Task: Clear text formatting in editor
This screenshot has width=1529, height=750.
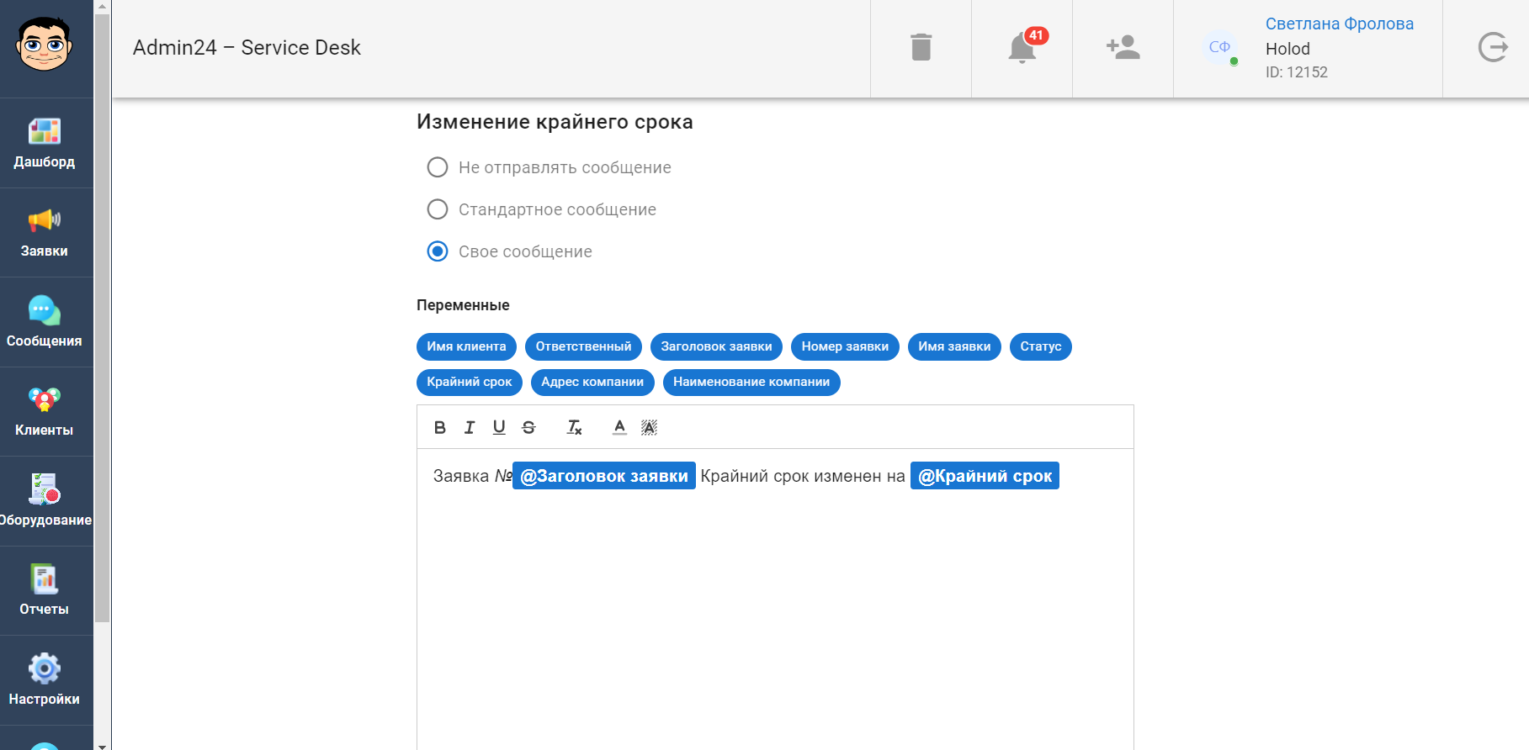Action: pos(574,427)
